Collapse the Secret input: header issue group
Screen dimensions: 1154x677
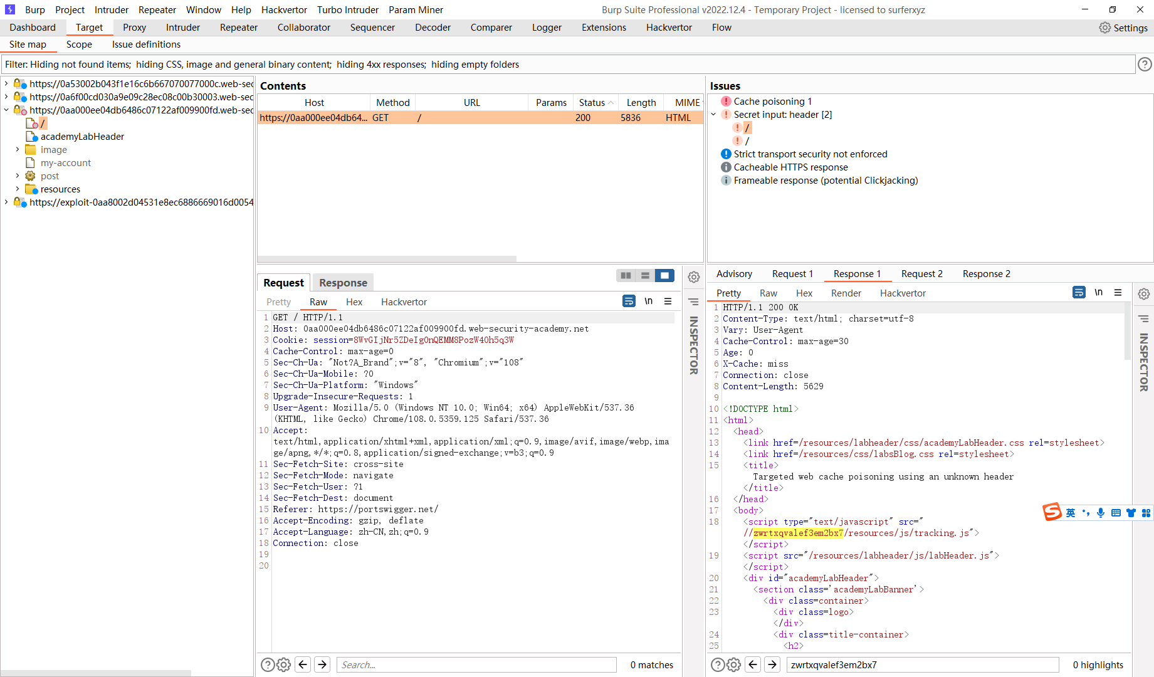pos(713,114)
